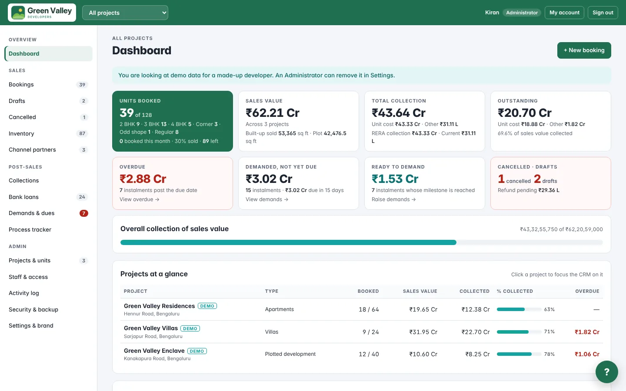This screenshot has height=391, width=626.
Task: Follow the Raise demands link
Action: tap(393, 199)
